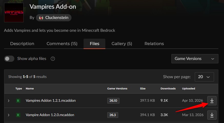Image resolution: width=224 pixels, height=123 pixels.
Task: Sort by the Type column header
Action: point(19,89)
